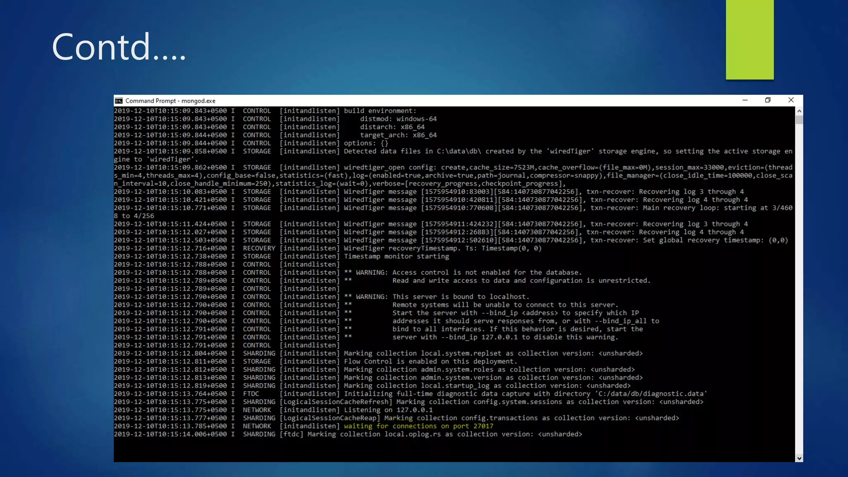Click yellow 'waiting for connections on port 27017' text
848x477 pixels.
[x=418, y=426]
